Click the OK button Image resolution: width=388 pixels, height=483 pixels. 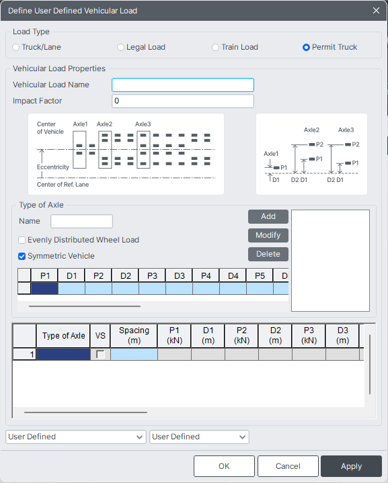[224, 466]
